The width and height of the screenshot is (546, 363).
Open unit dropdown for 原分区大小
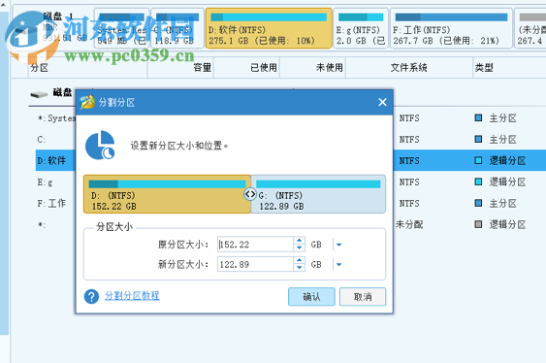pos(338,245)
